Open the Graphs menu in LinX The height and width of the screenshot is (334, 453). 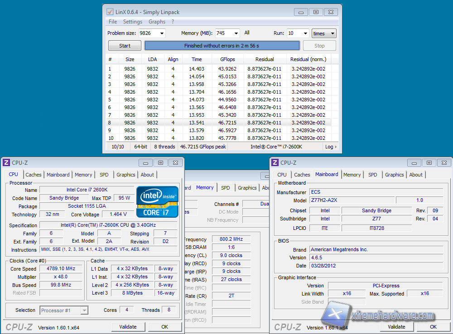(157, 22)
